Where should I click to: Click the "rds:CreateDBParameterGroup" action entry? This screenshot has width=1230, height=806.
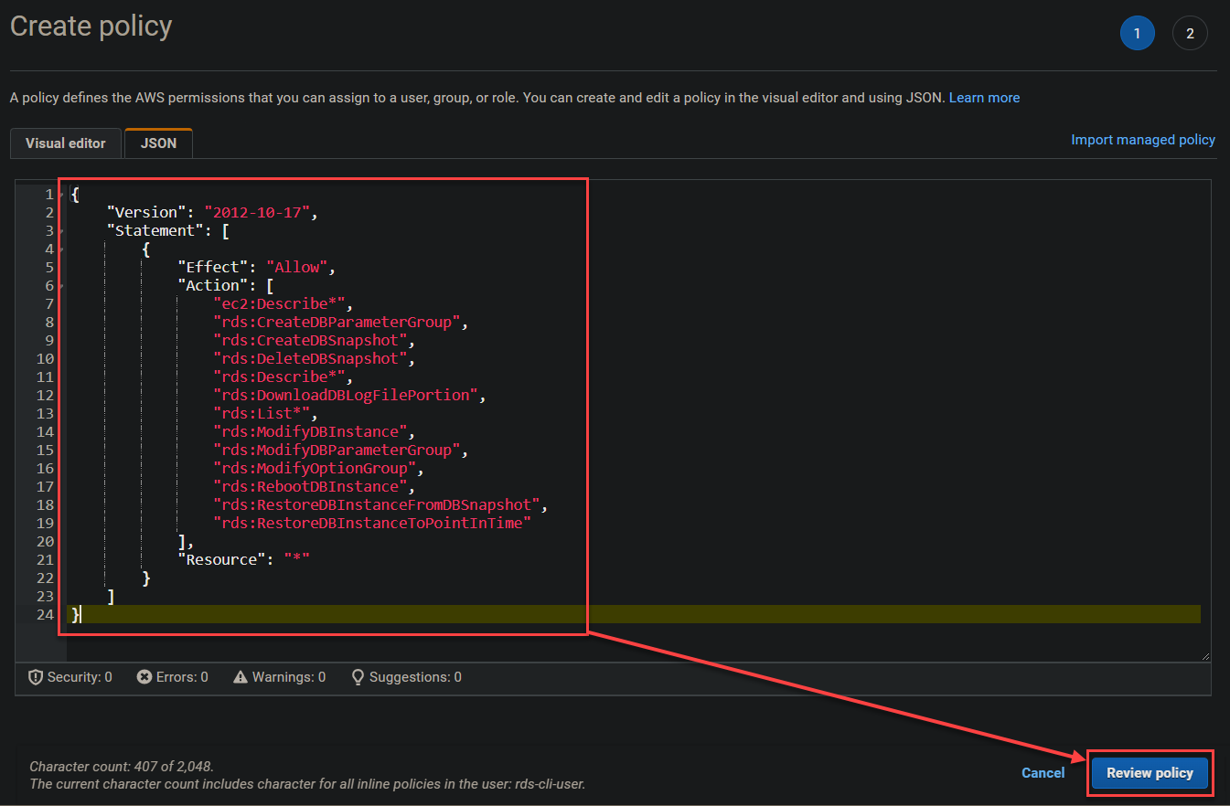[x=338, y=323]
